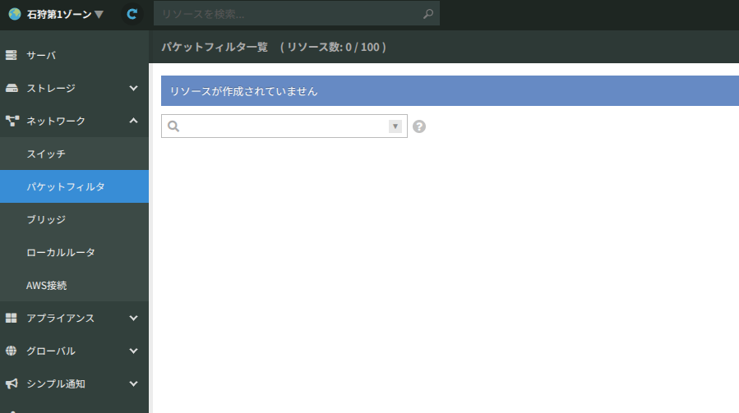Expand the シンプル通知 section chevron
This screenshot has width=739, height=413.
[133, 383]
